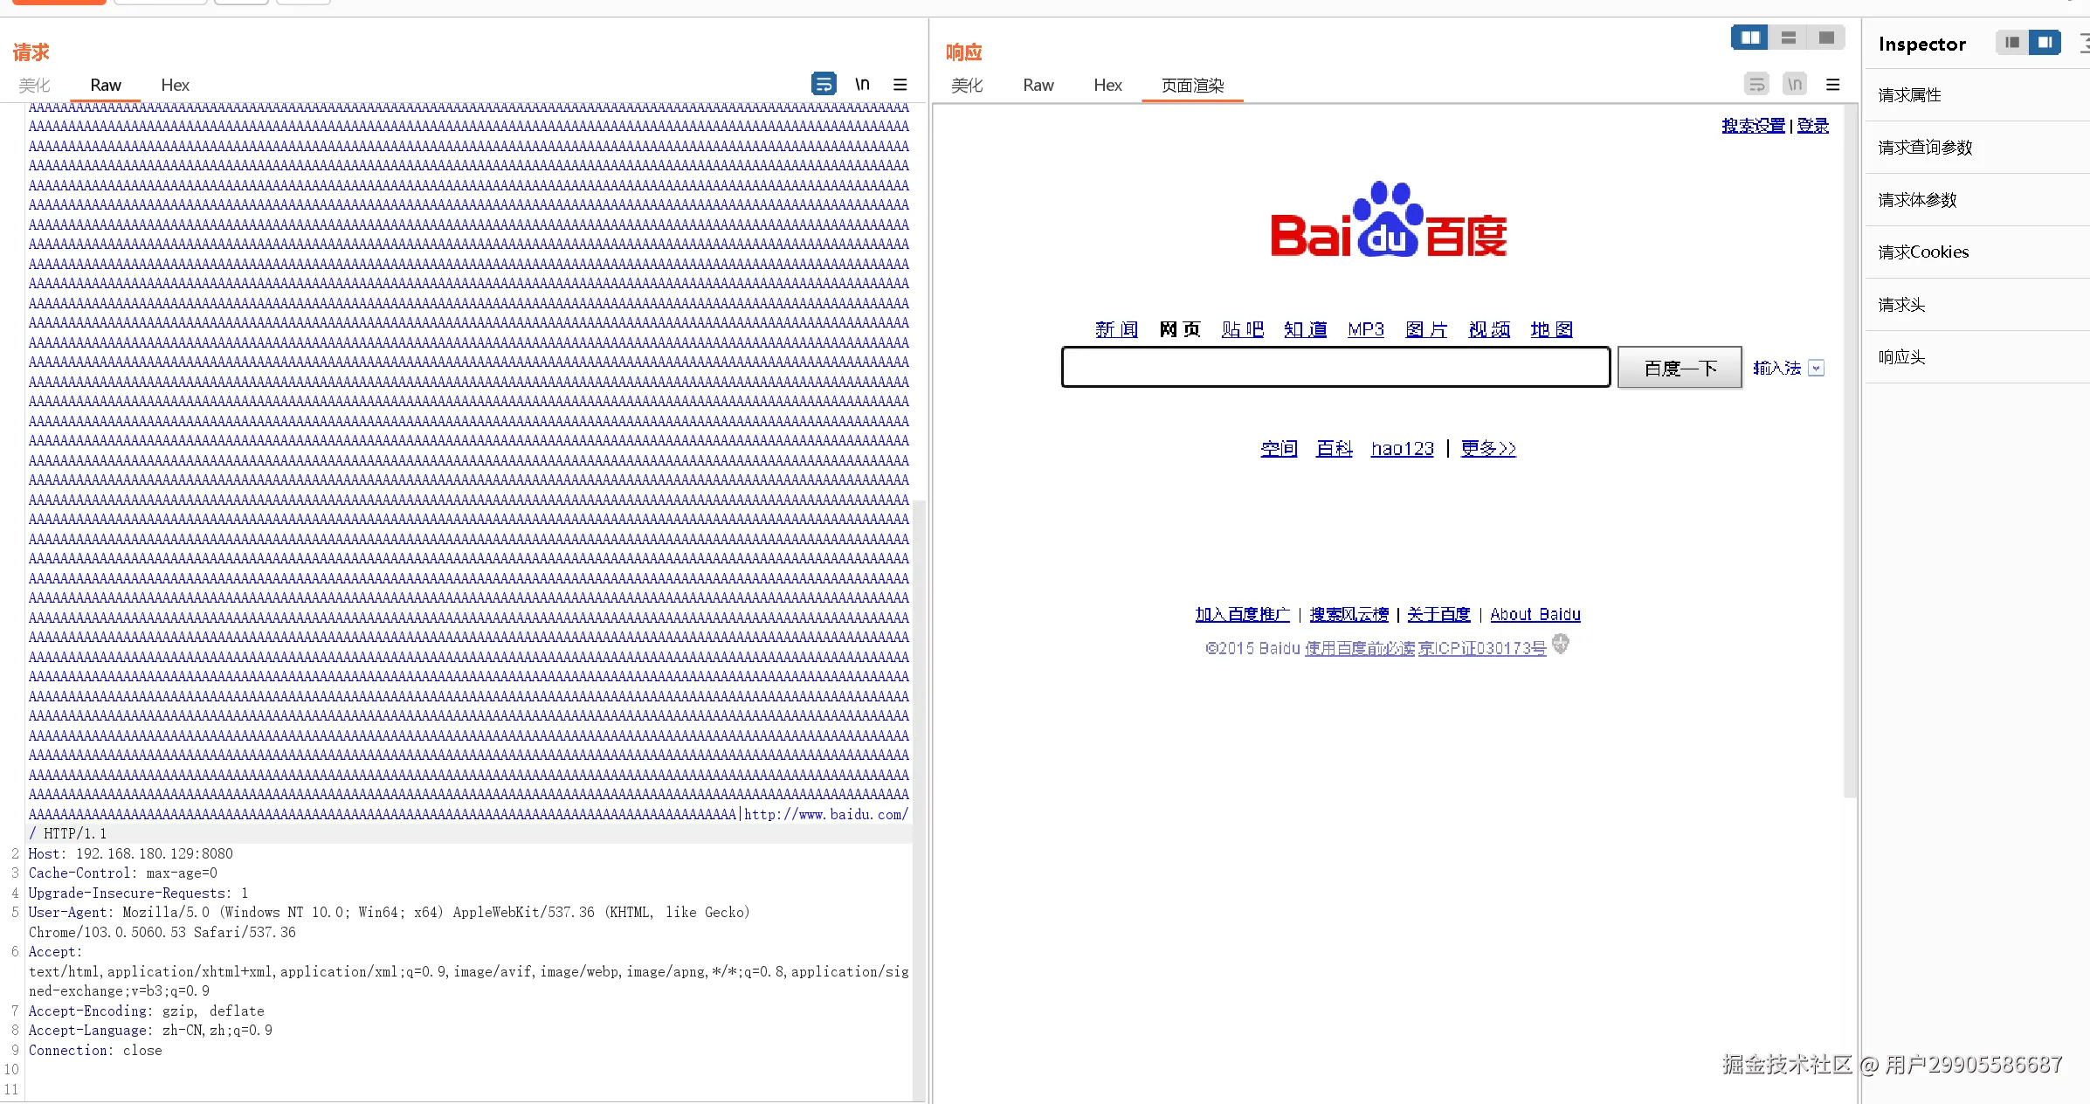Open the 地图 link
This screenshot has width=2090, height=1104.
tap(1552, 329)
